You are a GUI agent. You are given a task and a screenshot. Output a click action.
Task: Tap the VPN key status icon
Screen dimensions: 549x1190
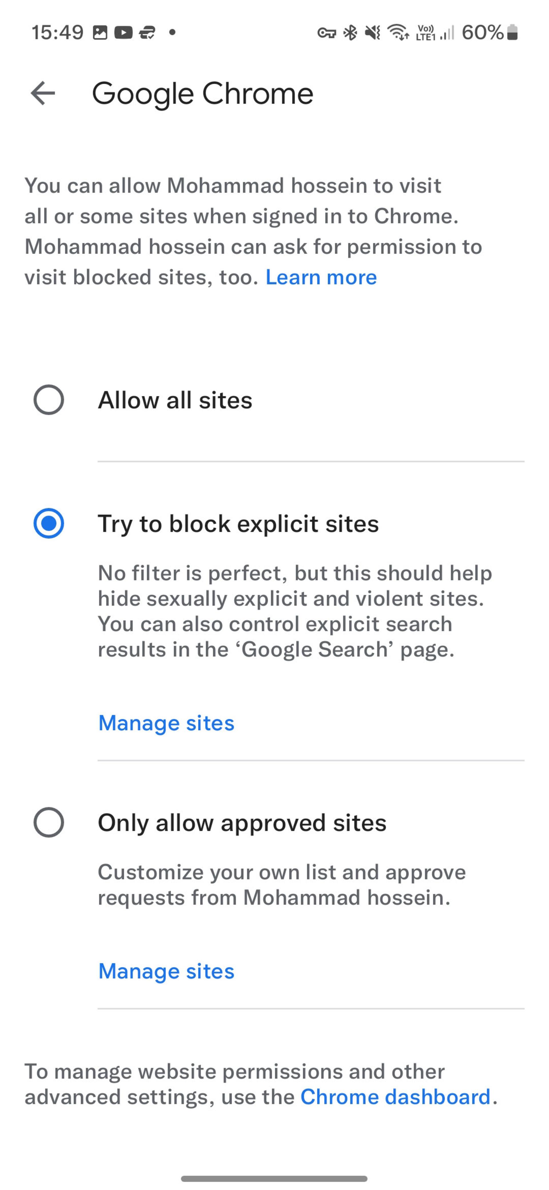(327, 33)
